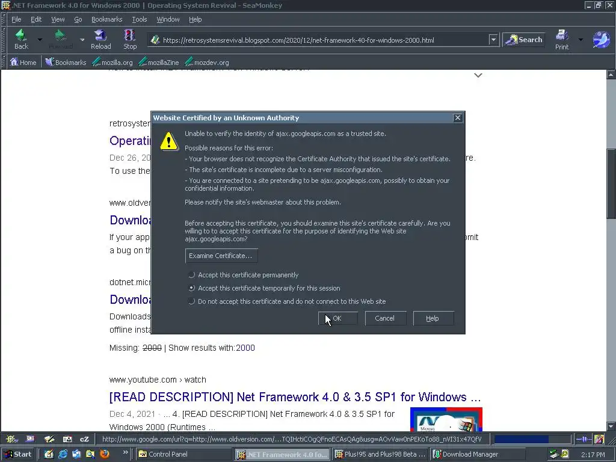The image size is (616, 462).
Task: Open the File menu
Action: pos(16,19)
